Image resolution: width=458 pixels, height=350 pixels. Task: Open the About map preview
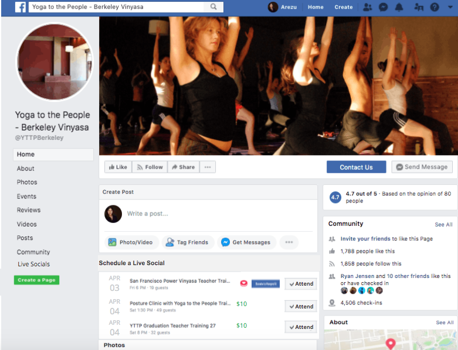[390, 340]
